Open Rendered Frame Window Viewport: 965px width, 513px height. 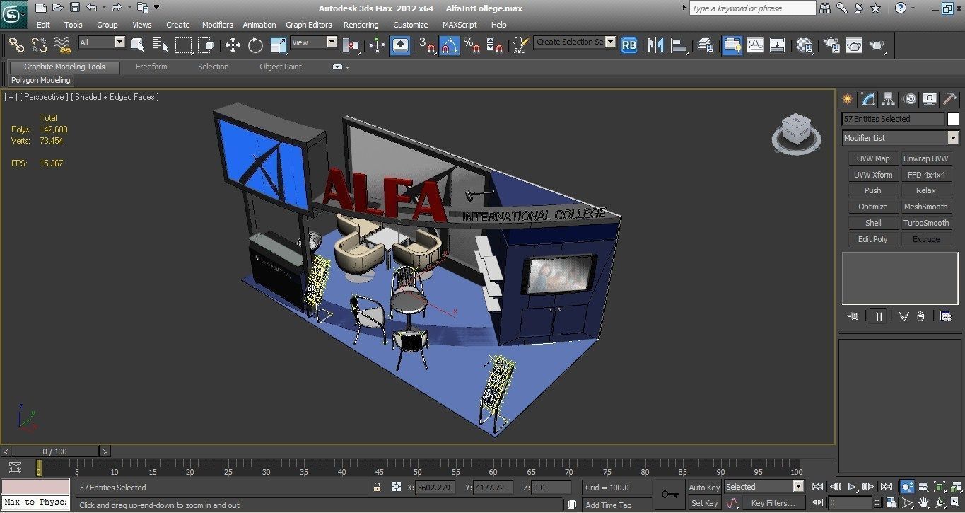854,45
